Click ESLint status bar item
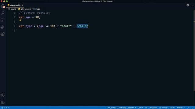Viewport: 195px width, 109px height. (172, 108)
